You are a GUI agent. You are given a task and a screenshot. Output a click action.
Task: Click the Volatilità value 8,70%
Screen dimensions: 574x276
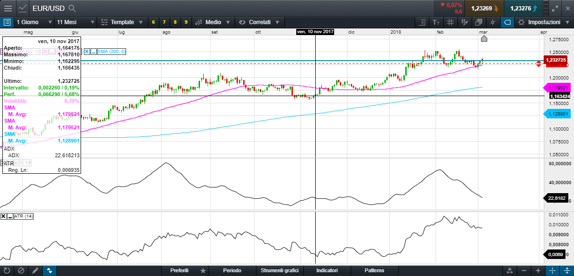click(71, 101)
